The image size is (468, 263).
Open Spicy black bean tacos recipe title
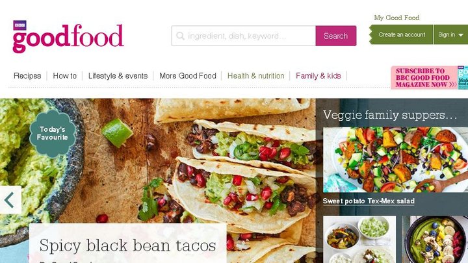[128, 245]
